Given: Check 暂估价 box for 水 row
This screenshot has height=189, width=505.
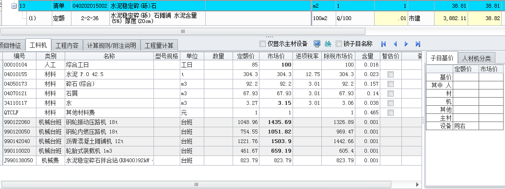Looking at the screenshot, I should [x=391, y=103].
